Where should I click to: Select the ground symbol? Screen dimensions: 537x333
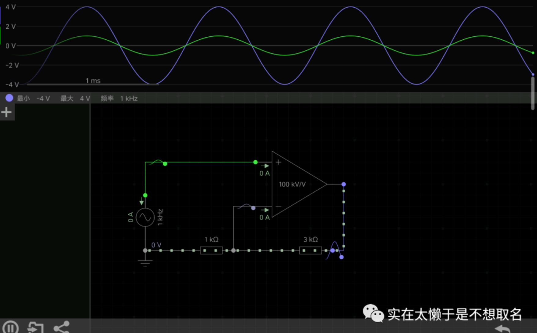click(145, 262)
